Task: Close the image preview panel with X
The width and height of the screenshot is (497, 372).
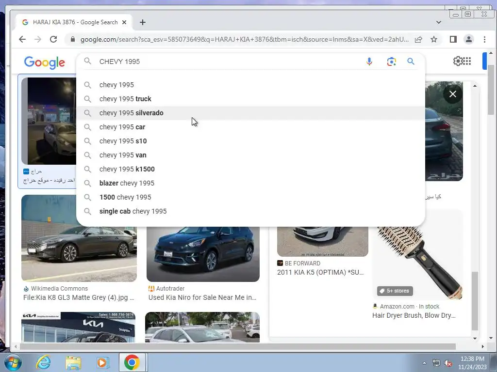Action: coord(453,94)
